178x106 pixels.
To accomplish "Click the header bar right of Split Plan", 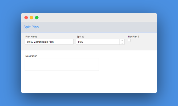I will pos(98,27).
